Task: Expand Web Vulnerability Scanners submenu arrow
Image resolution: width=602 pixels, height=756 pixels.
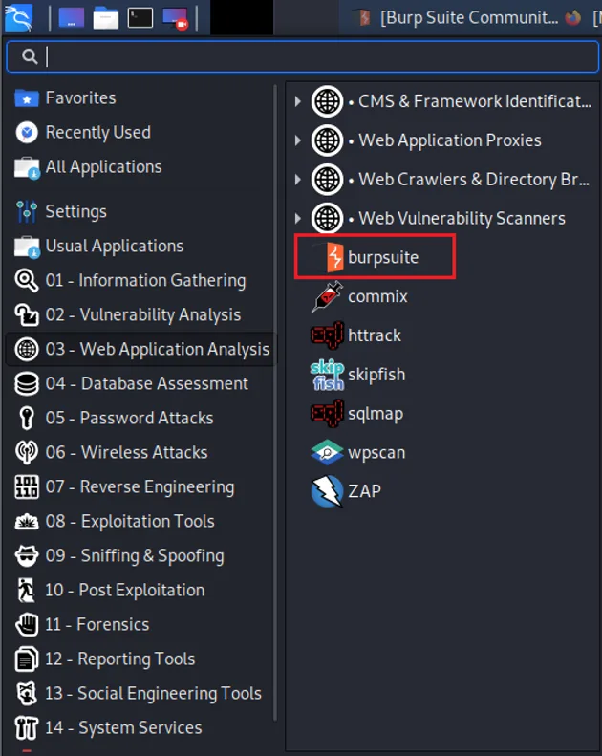Action: pos(298,219)
